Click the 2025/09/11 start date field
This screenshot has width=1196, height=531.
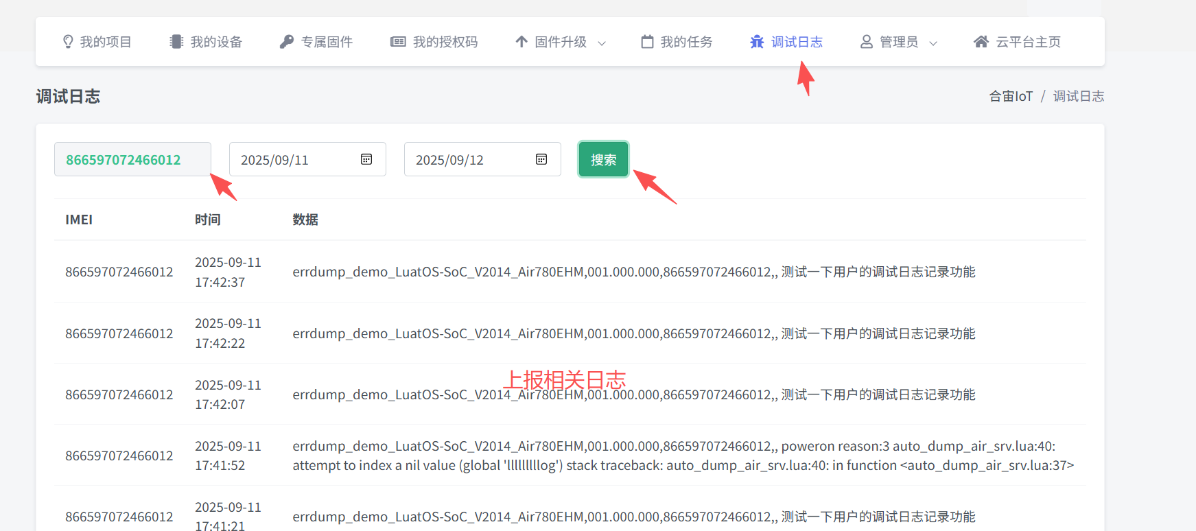point(295,159)
